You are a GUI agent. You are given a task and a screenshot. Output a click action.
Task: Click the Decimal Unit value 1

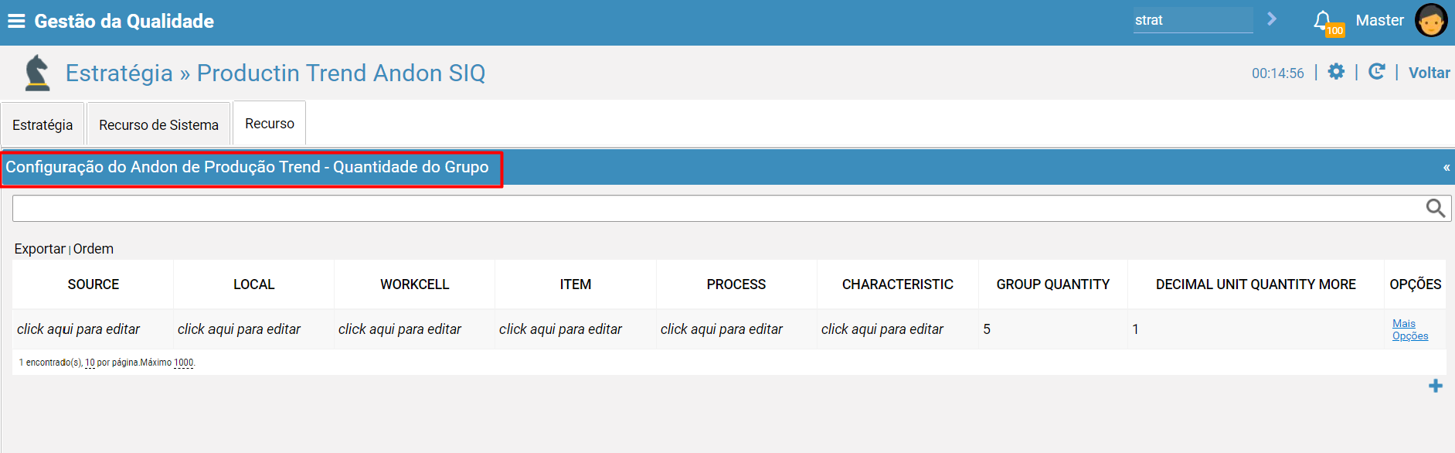(1135, 329)
